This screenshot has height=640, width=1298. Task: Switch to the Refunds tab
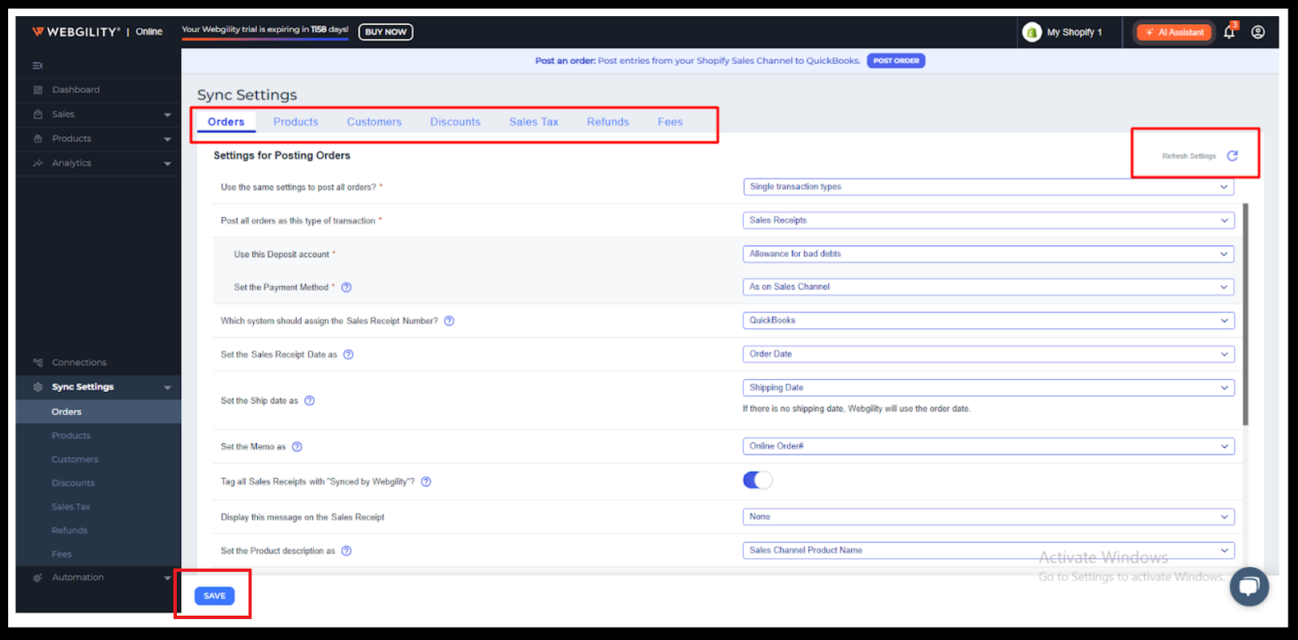click(608, 122)
